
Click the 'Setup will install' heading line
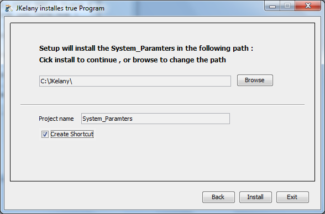coord(146,49)
